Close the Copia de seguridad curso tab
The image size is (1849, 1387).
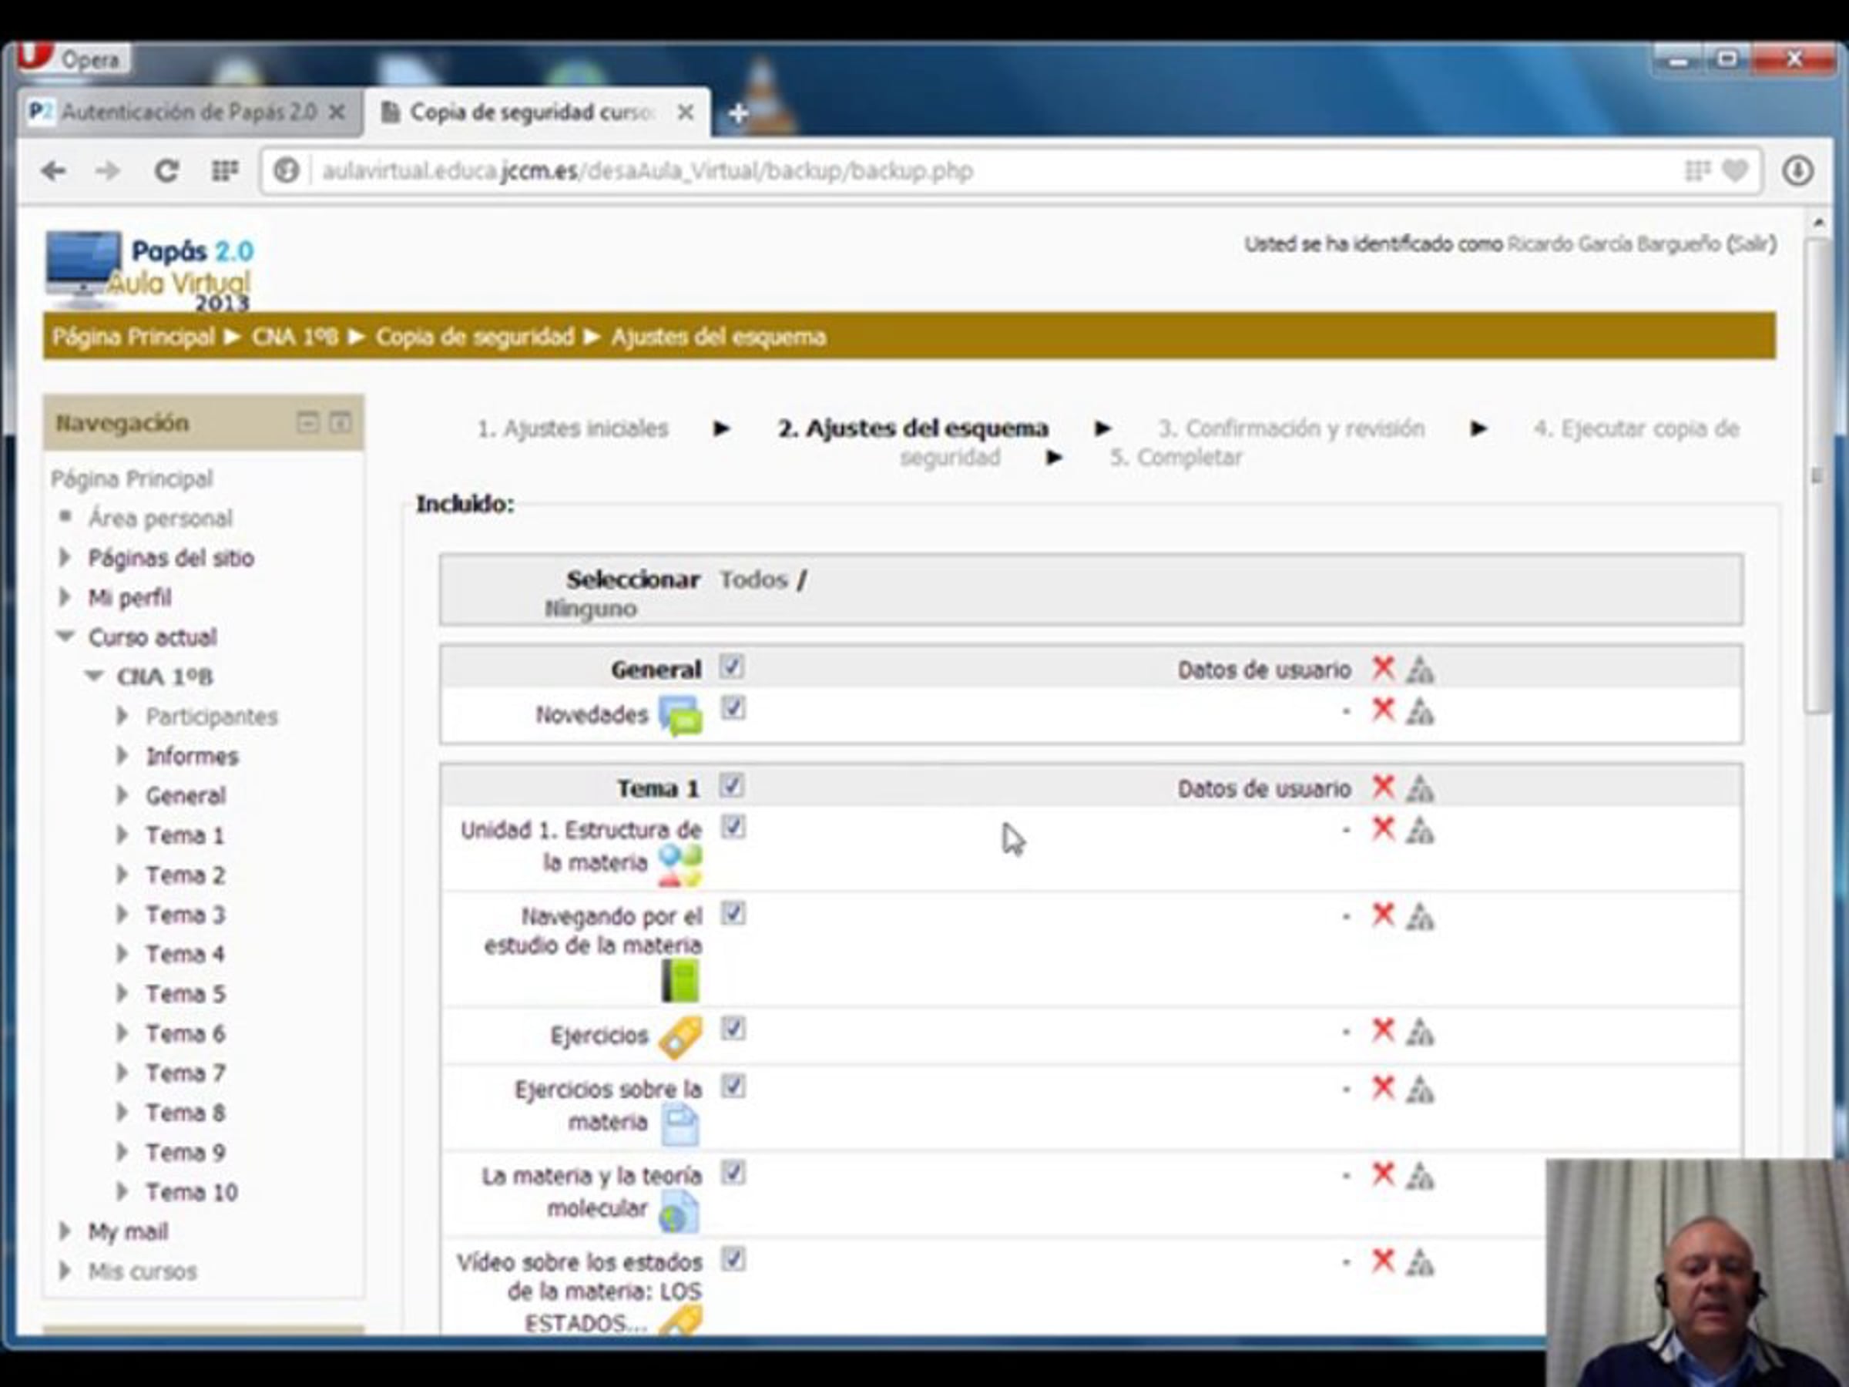coord(685,112)
